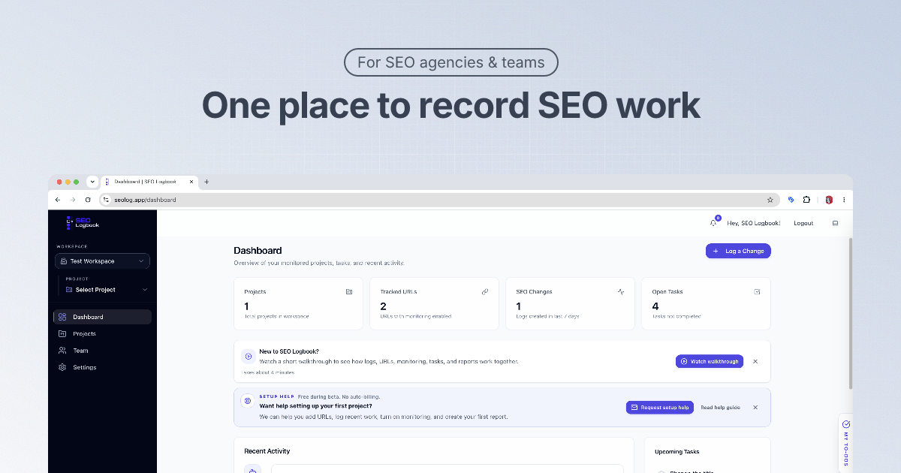Open browser extensions puzzle icon

pyautogui.click(x=806, y=200)
